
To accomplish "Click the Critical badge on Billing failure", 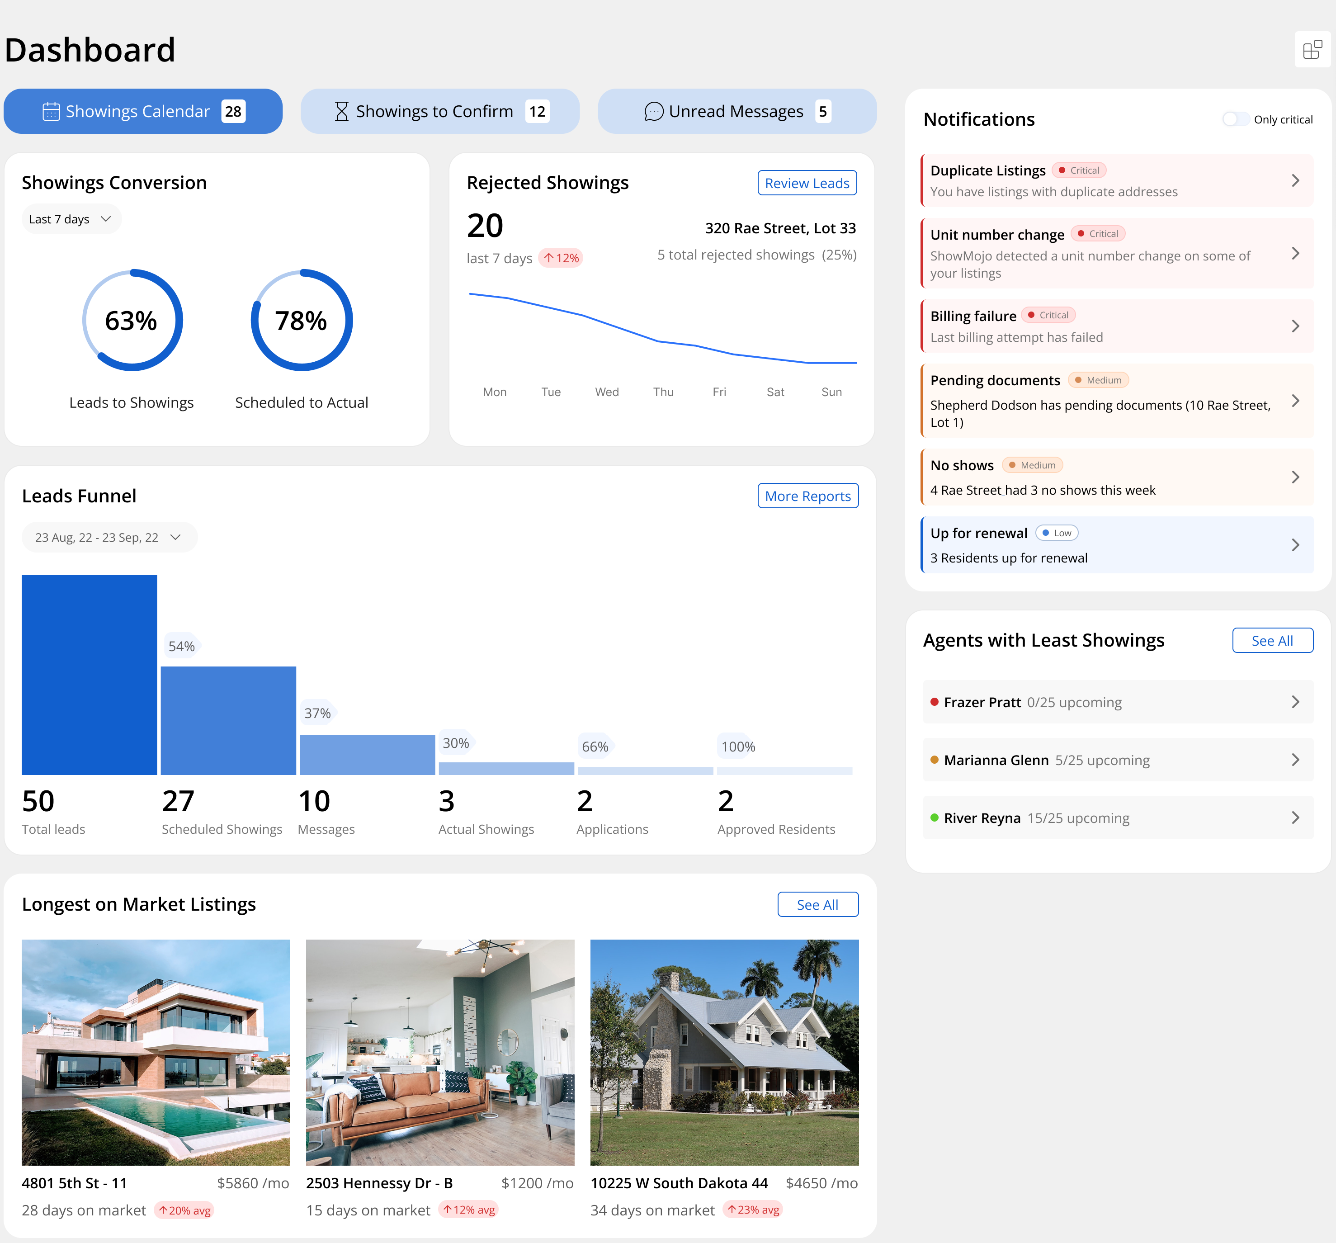I will click(1048, 315).
